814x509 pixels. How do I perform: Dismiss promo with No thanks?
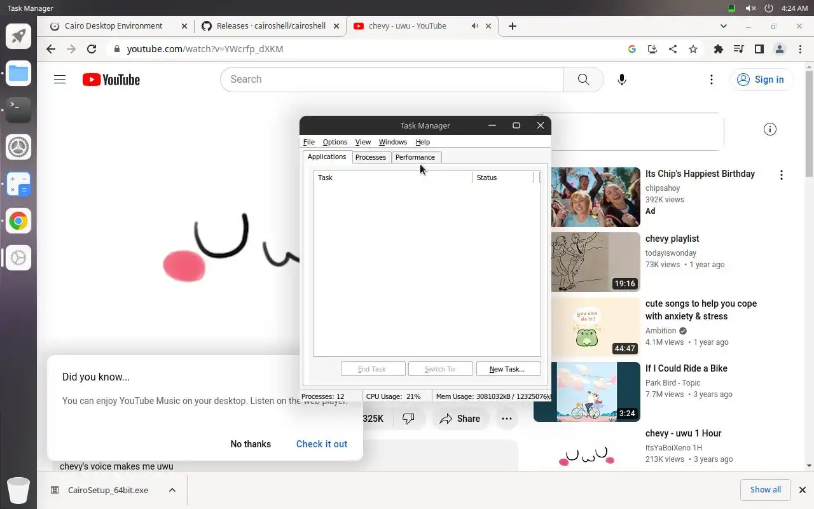coord(251,444)
